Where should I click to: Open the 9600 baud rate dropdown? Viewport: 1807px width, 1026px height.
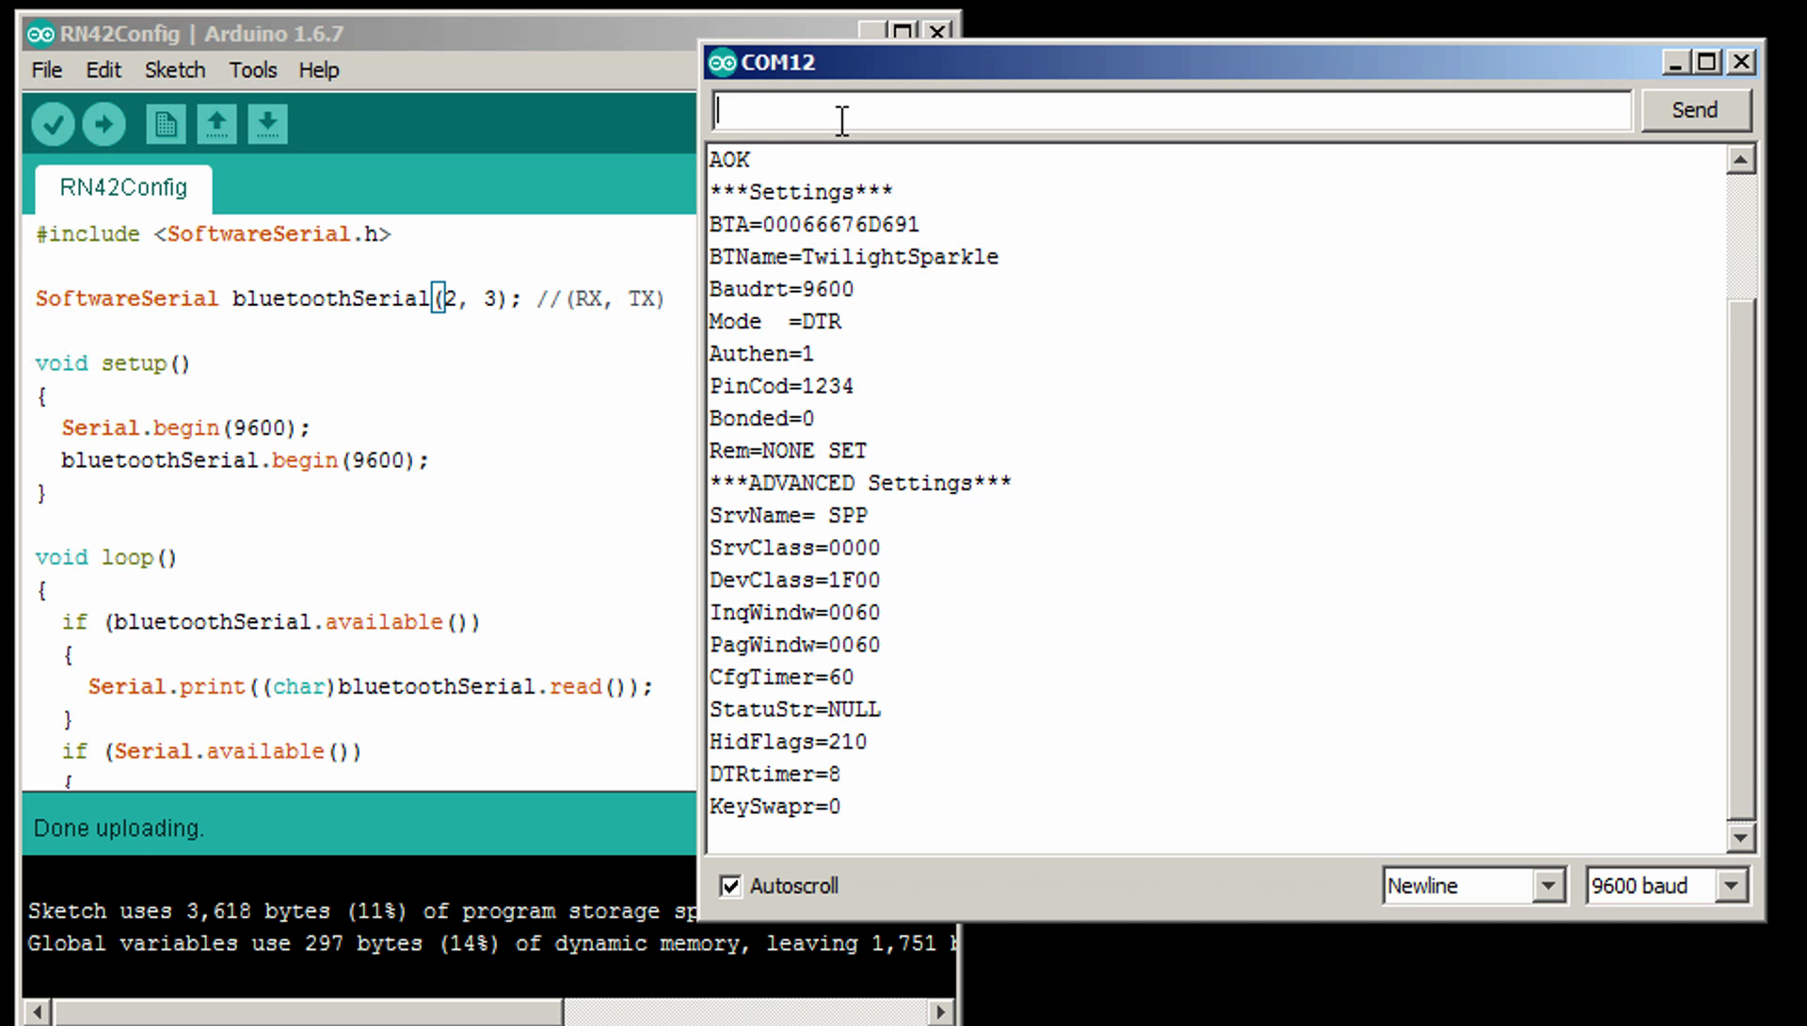[1731, 886]
